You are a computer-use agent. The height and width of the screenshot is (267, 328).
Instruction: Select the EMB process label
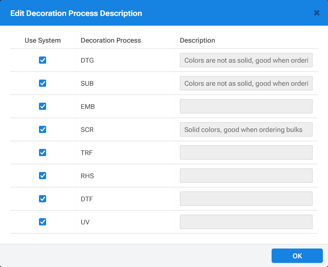pyautogui.click(x=88, y=106)
